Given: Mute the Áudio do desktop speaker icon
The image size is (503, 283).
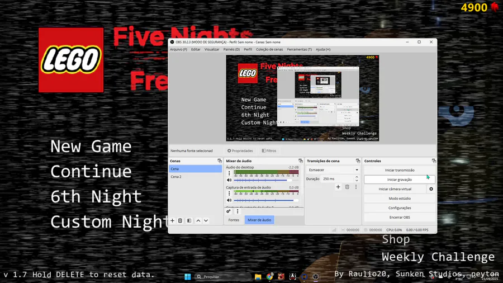Looking at the screenshot, I should [x=229, y=180].
